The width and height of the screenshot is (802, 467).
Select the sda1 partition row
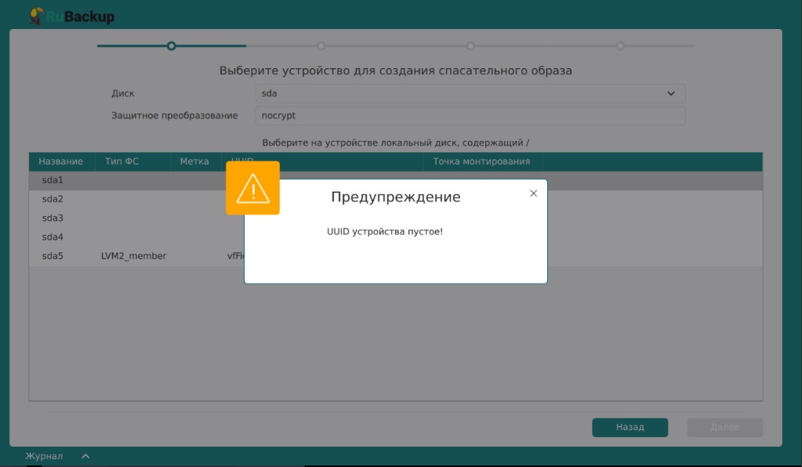click(x=53, y=180)
